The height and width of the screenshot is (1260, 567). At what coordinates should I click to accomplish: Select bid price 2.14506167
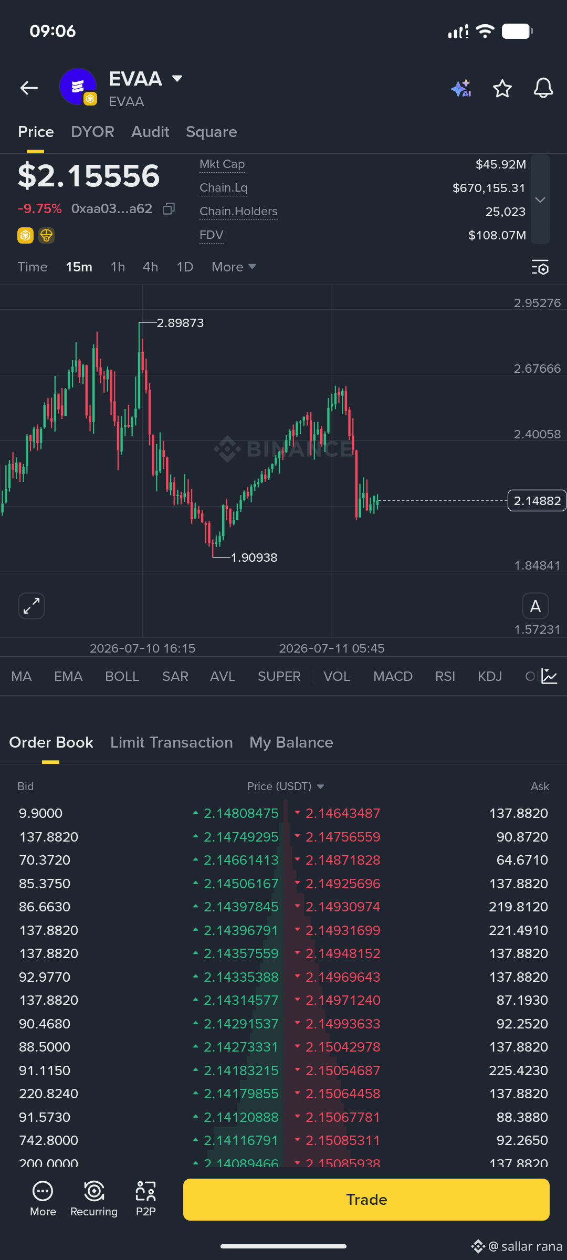pos(241,884)
